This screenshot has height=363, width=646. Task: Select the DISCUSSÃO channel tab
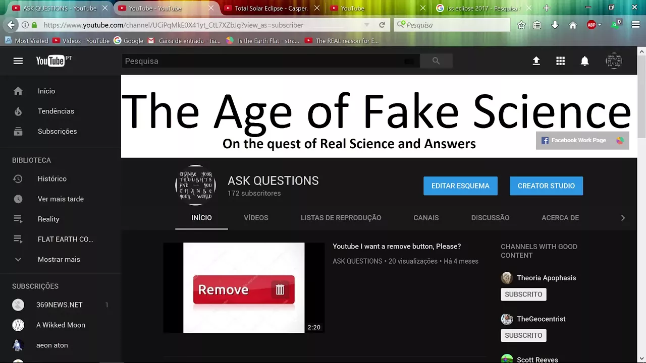coord(490,218)
